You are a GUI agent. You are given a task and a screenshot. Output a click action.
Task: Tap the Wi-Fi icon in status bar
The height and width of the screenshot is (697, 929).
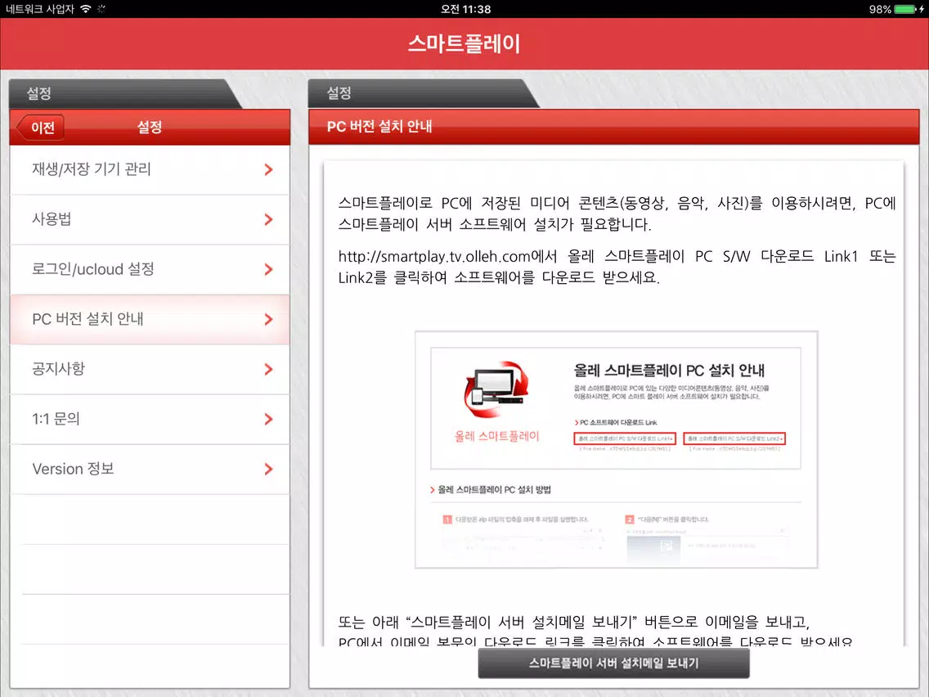tap(86, 9)
